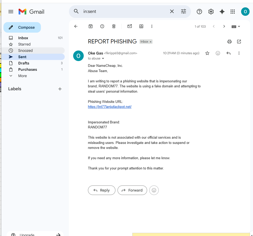The width and height of the screenshot is (253, 236).
Task: Click the Labels heading
Action: (x=15, y=89)
